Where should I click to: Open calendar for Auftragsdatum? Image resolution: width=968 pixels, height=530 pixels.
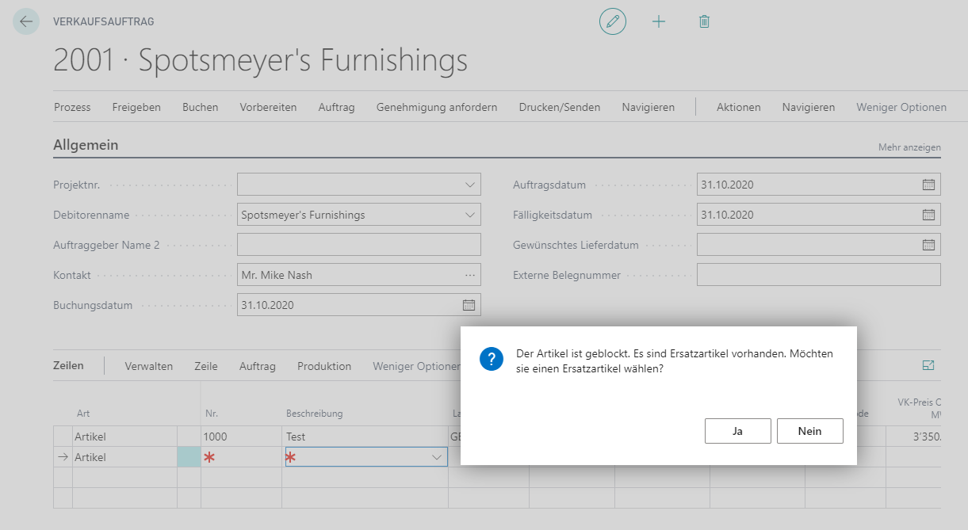[x=928, y=185]
